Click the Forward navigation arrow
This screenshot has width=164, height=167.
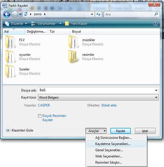(x=15, y=14)
